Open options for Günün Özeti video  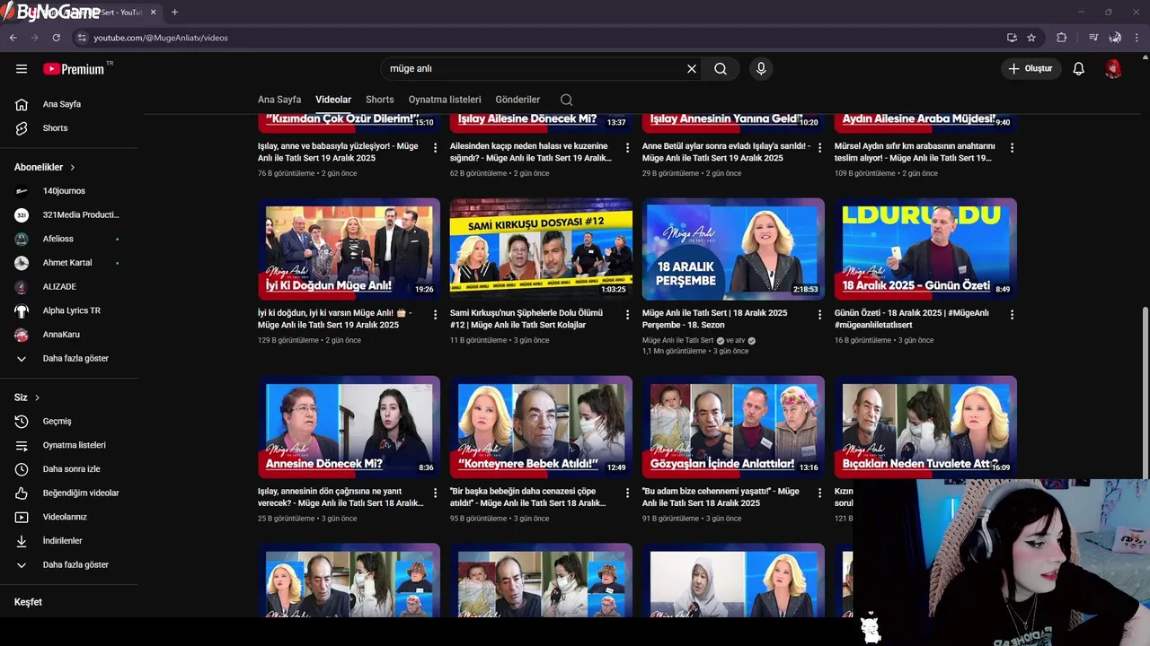pyautogui.click(x=1013, y=315)
